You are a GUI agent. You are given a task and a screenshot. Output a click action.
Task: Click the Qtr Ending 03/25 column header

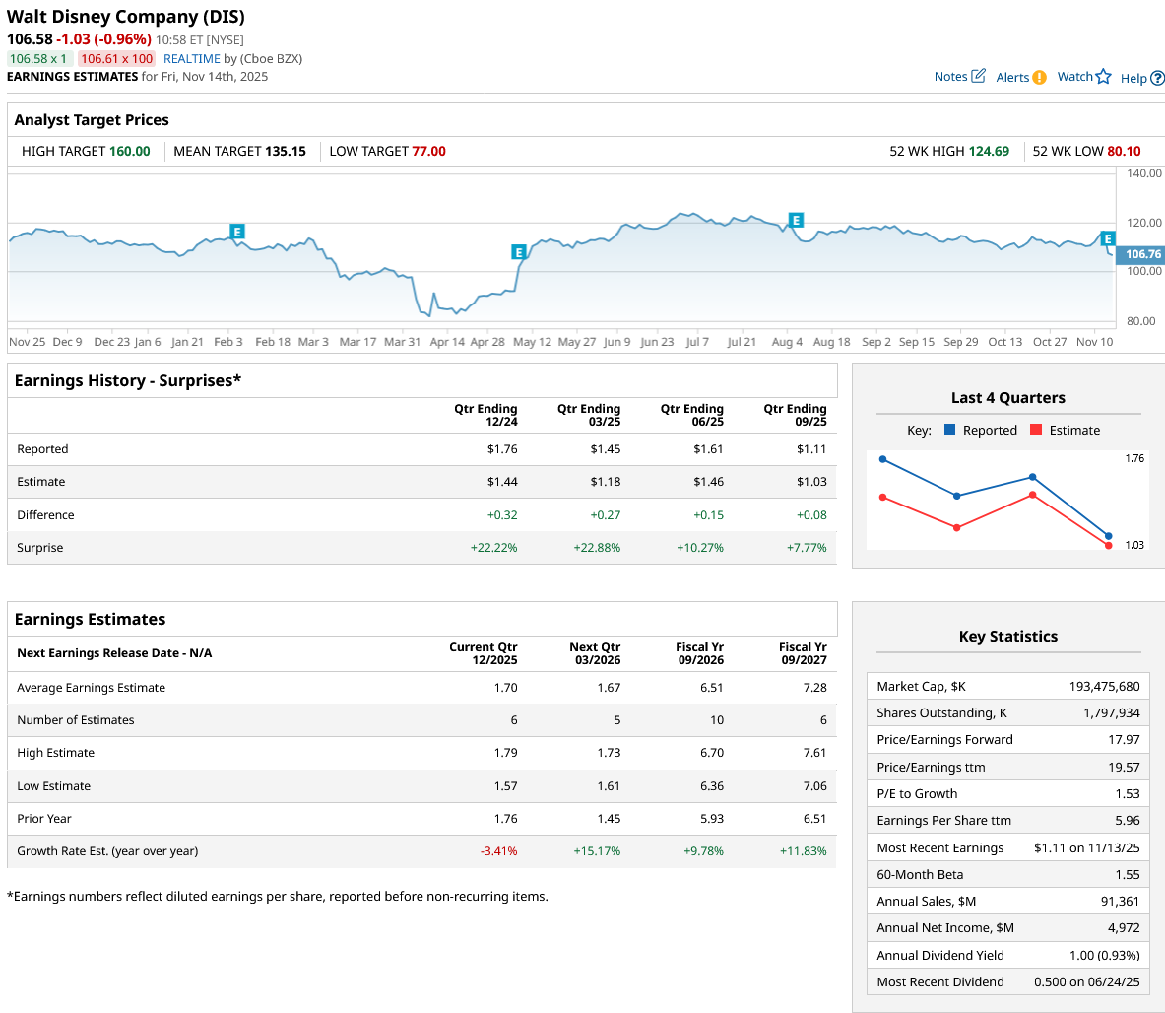(589, 415)
